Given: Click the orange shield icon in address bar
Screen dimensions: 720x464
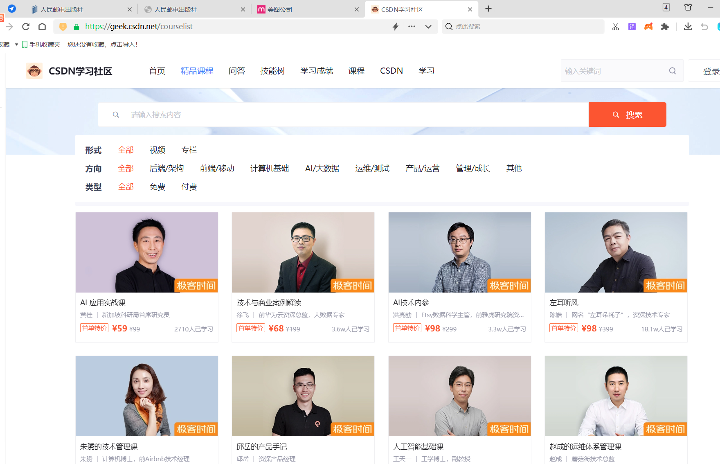Looking at the screenshot, I should (63, 27).
